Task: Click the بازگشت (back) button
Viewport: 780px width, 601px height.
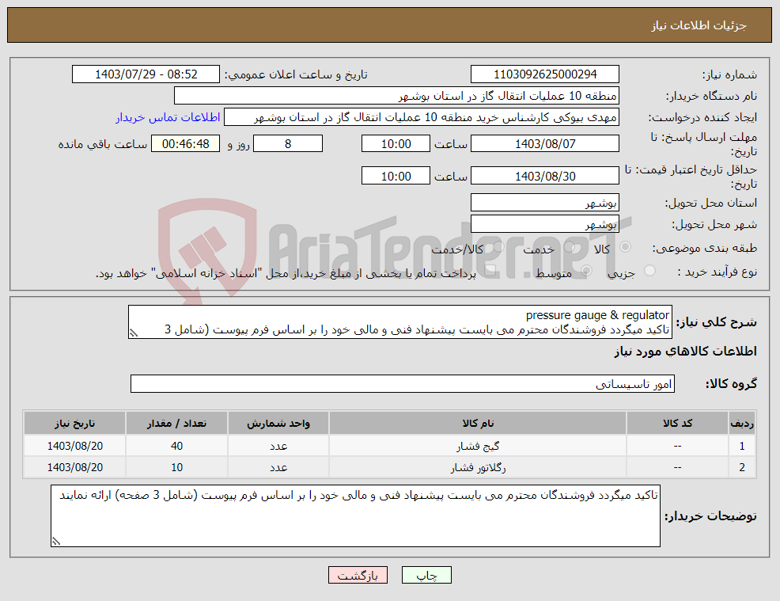Action: click(x=358, y=575)
